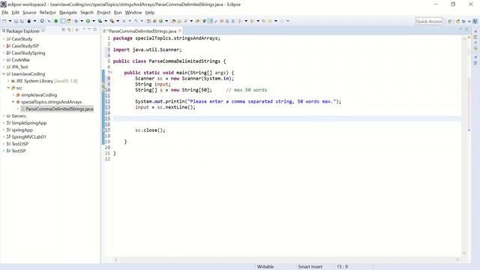Open the Run configurations dropdown arrow
Image resolution: width=480 pixels, height=270 pixels.
click(94, 21)
